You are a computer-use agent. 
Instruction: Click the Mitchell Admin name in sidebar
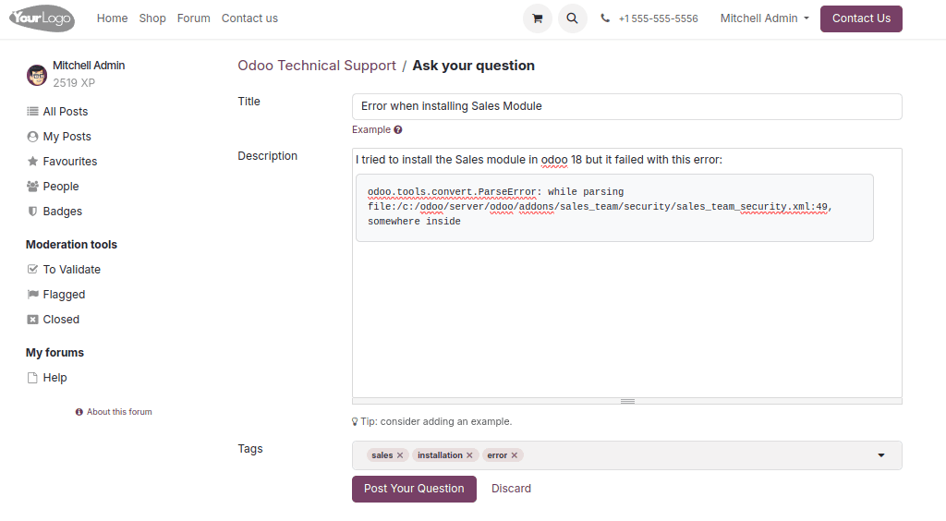[89, 65]
